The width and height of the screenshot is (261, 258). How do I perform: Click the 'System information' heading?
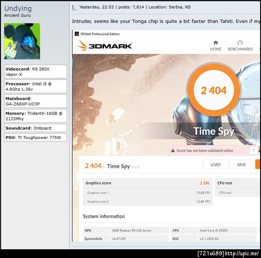(x=104, y=216)
